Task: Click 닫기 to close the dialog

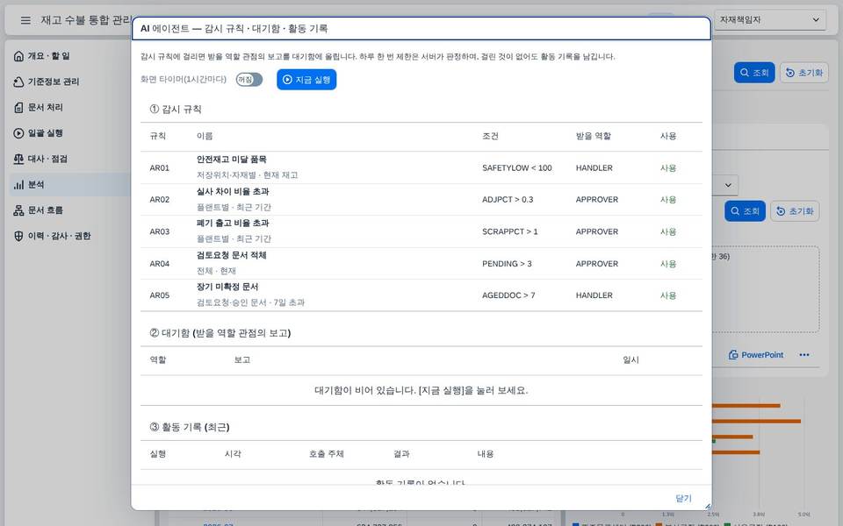Action: pos(683,498)
